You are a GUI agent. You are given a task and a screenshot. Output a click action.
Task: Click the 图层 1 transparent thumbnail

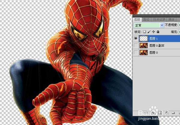tap(143, 38)
